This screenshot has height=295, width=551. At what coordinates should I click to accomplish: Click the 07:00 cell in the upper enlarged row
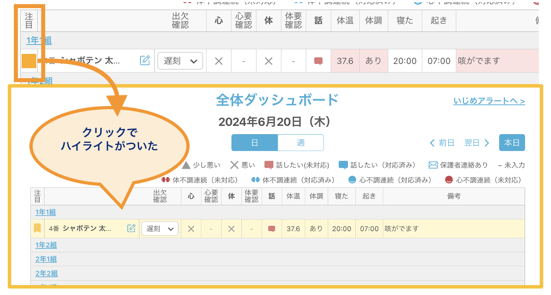439,61
